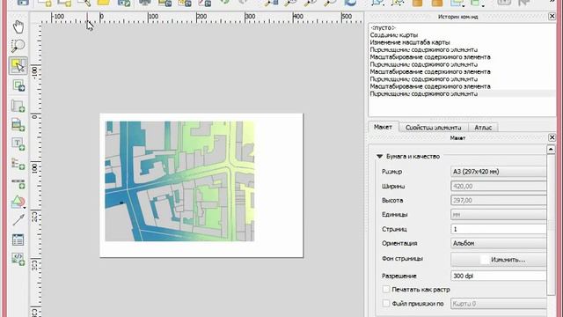Click the Высота field showing 297,00
Screen dimensions: 563x317
pyautogui.click(x=499, y=200)
